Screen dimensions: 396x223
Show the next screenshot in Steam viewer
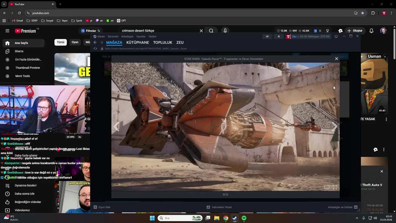click(x=334, y=126)
